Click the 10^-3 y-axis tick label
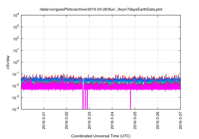This screenshot has height=139, width=199. click(x=16, y=98)
